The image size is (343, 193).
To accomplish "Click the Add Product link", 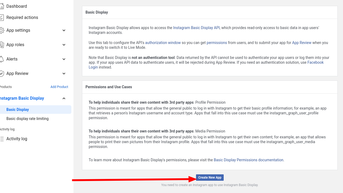I will [59, 87].
